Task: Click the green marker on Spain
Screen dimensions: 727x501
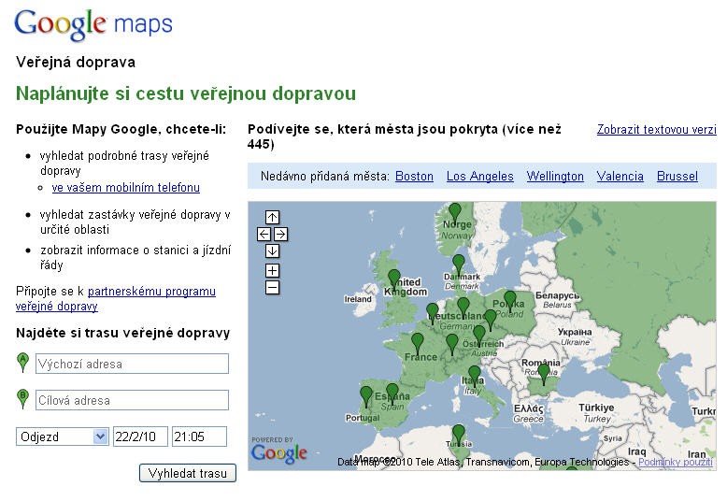Action: click(x=392, y=394)
